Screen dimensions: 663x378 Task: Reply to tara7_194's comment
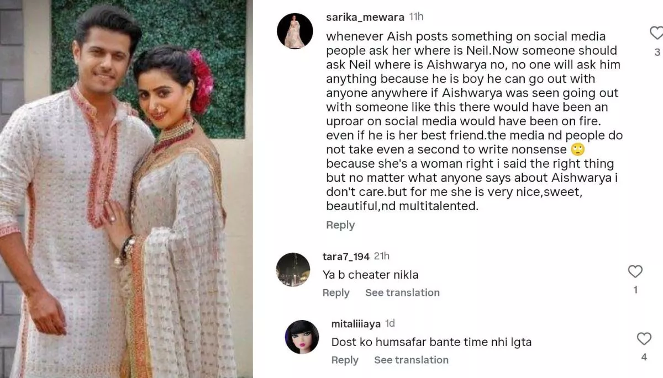(x=336, y=292)
